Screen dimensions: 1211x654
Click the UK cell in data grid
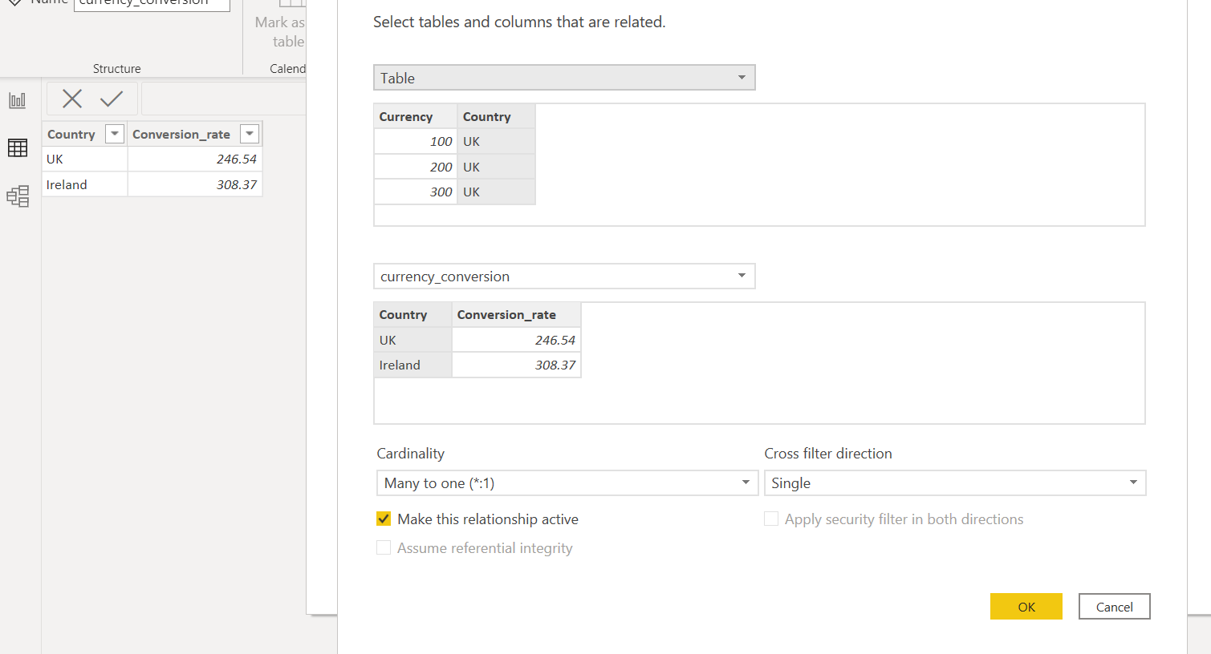[x=85, y=159]
